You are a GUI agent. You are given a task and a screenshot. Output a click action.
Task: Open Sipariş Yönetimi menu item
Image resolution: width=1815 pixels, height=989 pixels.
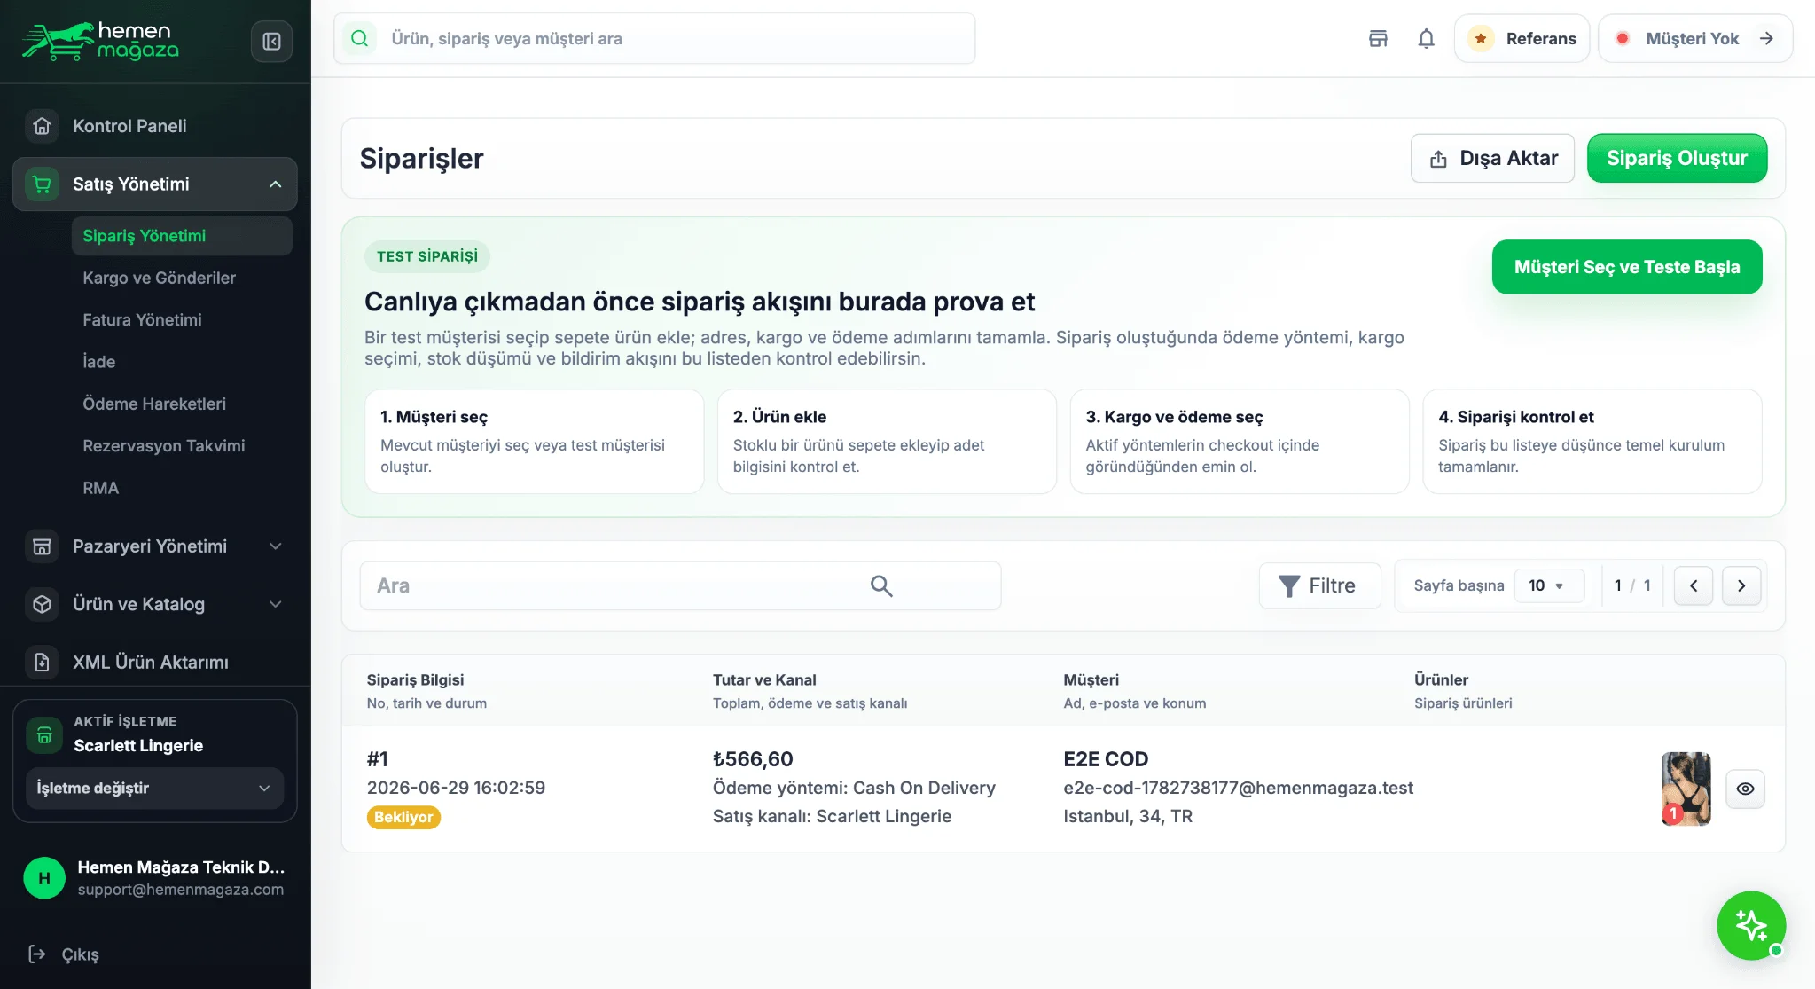click(182, 236)
